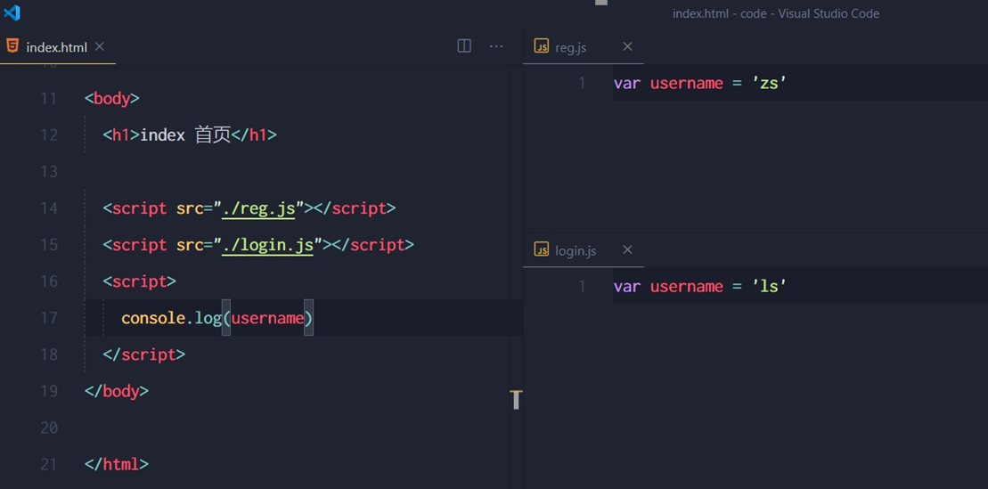Click the VS Code logo icon

tap(12, 12)
